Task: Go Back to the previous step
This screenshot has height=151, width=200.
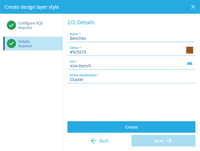Action: [99, 141]
